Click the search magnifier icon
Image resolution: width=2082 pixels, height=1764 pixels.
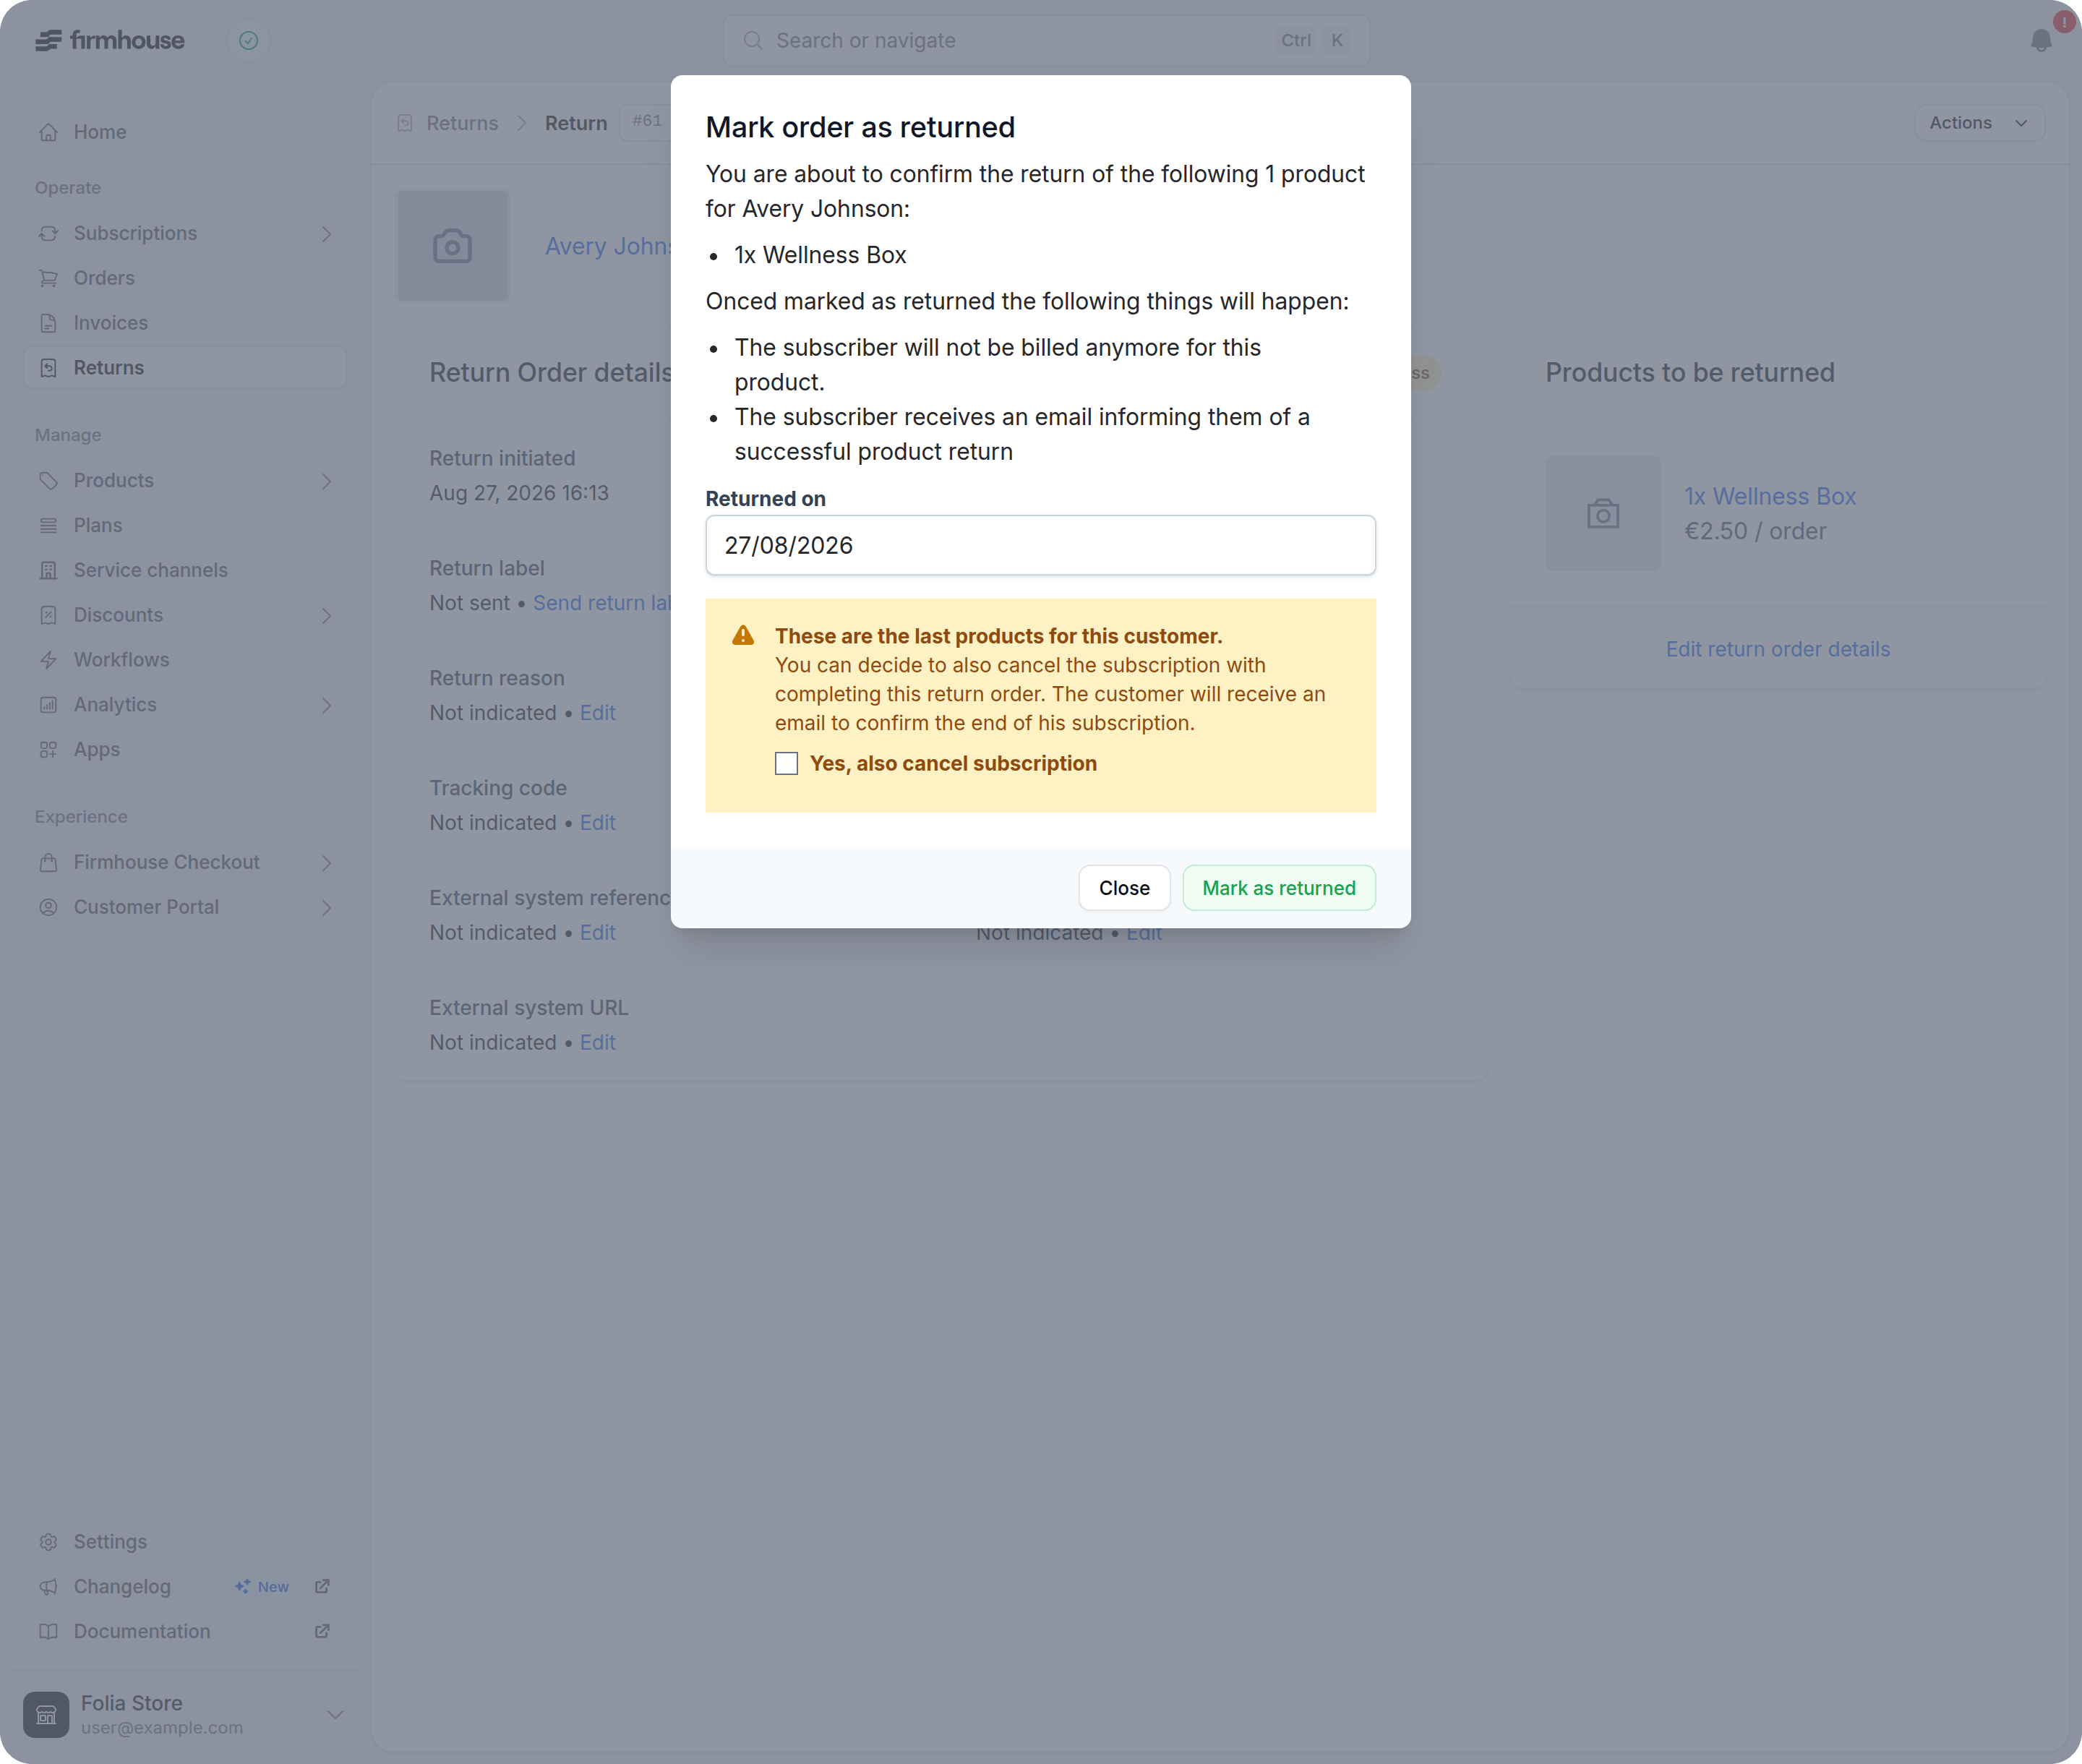click(753, 40)
